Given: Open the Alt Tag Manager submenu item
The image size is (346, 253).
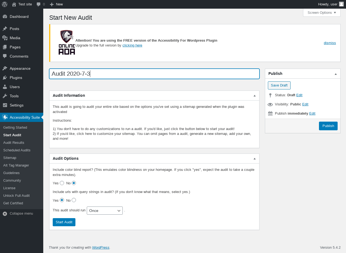Looking at the screenshot, I should pos(16,165).
